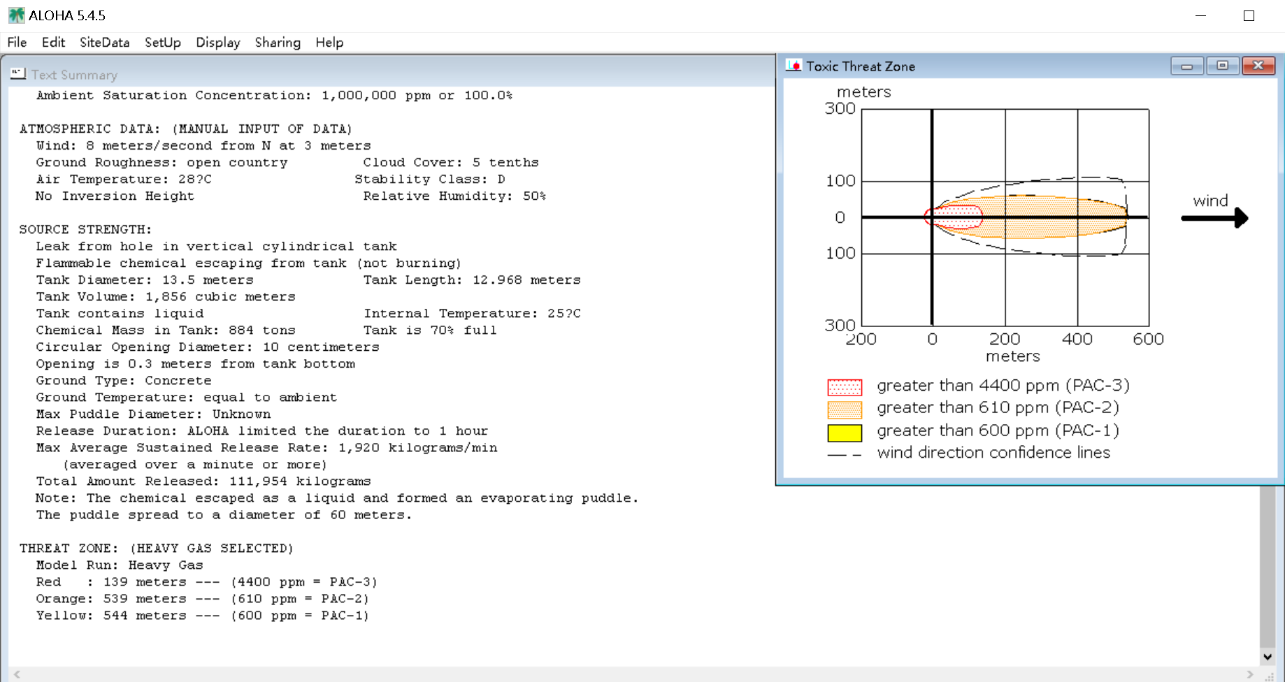Click the yellow PAC-1 legend swatch
1285x682 pixels.
point(845,433)
